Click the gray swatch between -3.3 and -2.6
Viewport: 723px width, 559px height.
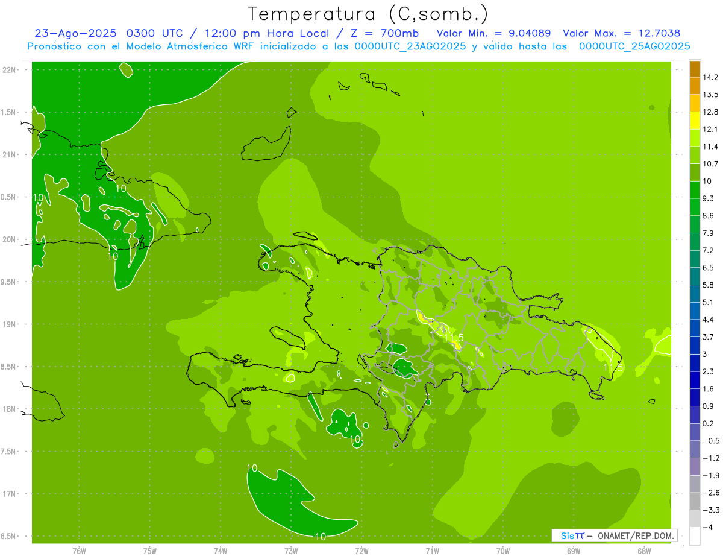695,501
